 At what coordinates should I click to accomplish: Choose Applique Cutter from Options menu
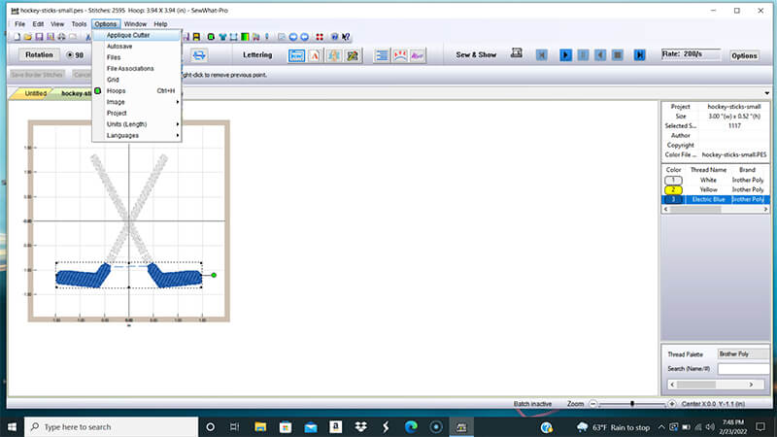[128, 35]
